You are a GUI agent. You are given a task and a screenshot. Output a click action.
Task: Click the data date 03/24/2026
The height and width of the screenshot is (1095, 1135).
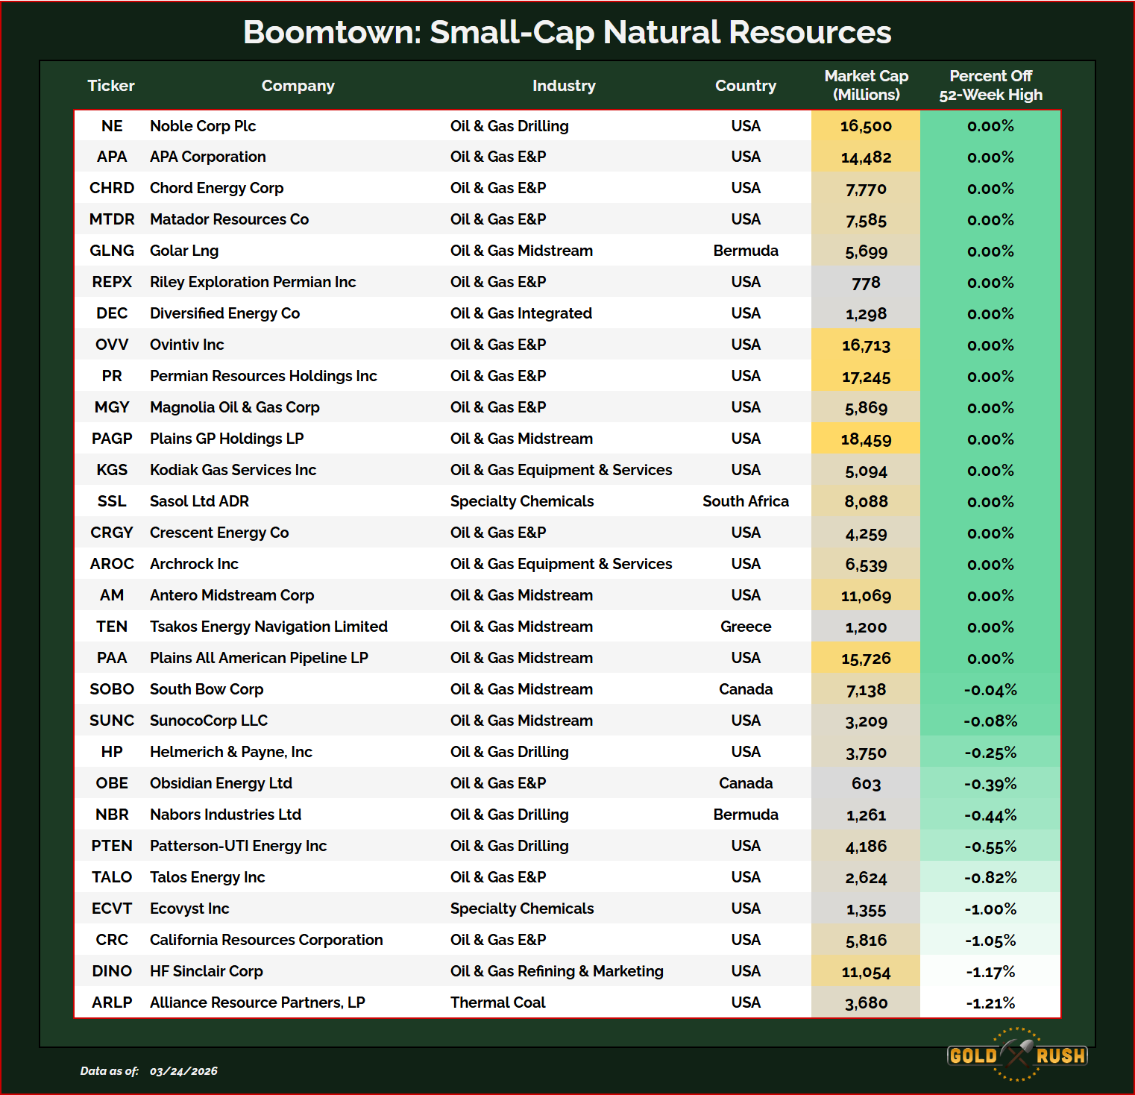(x=183, y=1071)
